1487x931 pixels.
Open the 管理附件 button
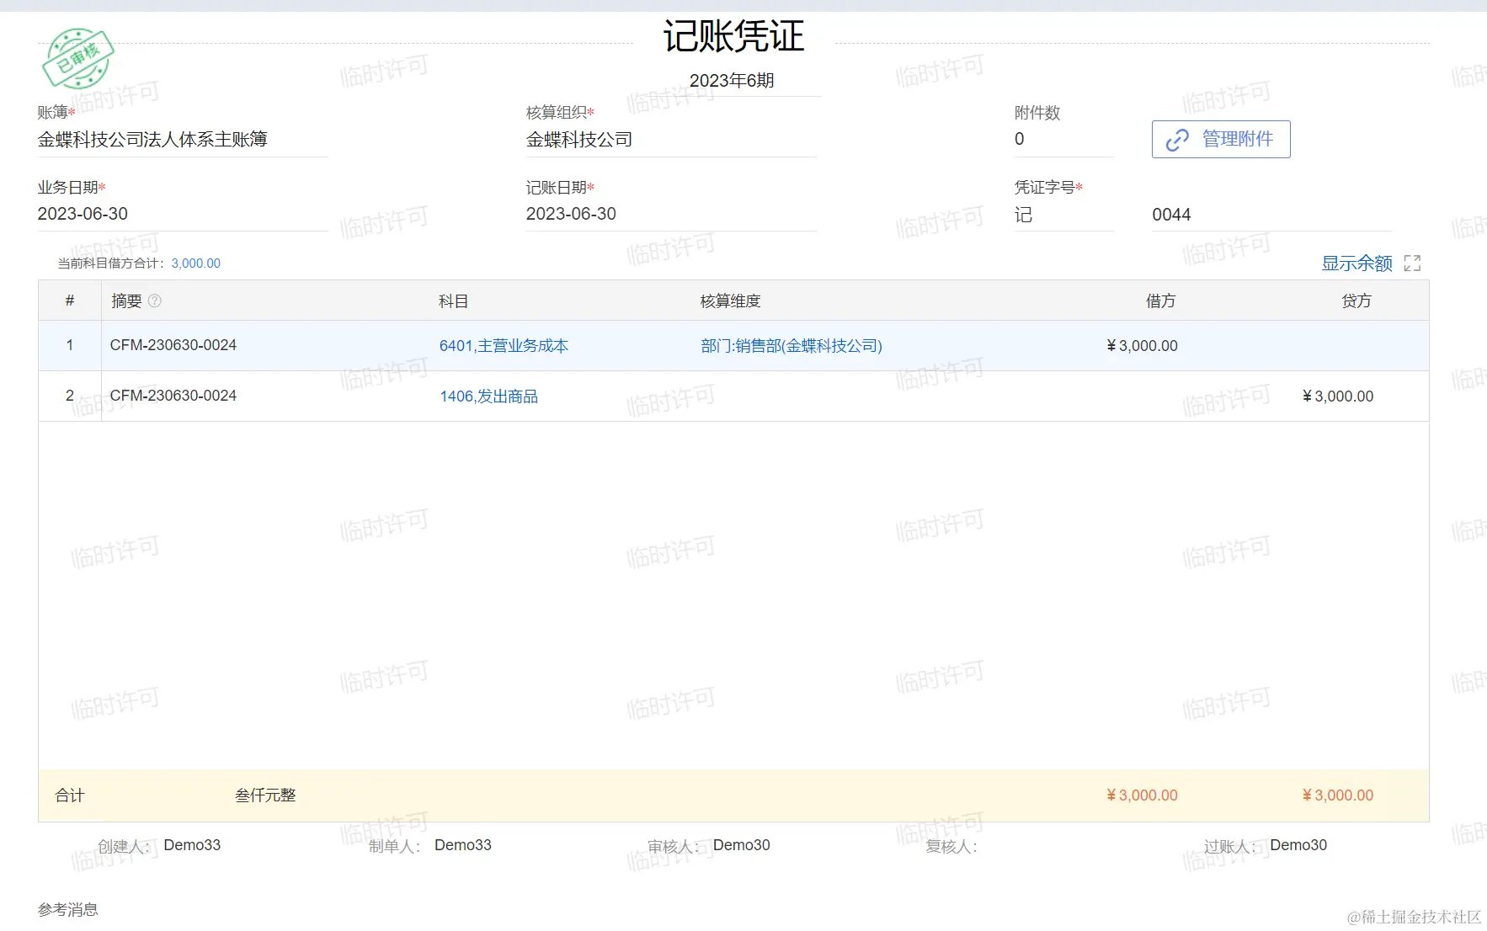point(1221,139)
